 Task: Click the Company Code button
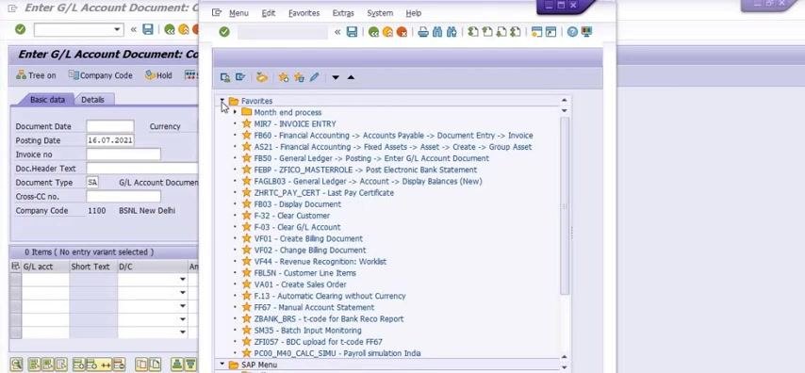point(101,75)
